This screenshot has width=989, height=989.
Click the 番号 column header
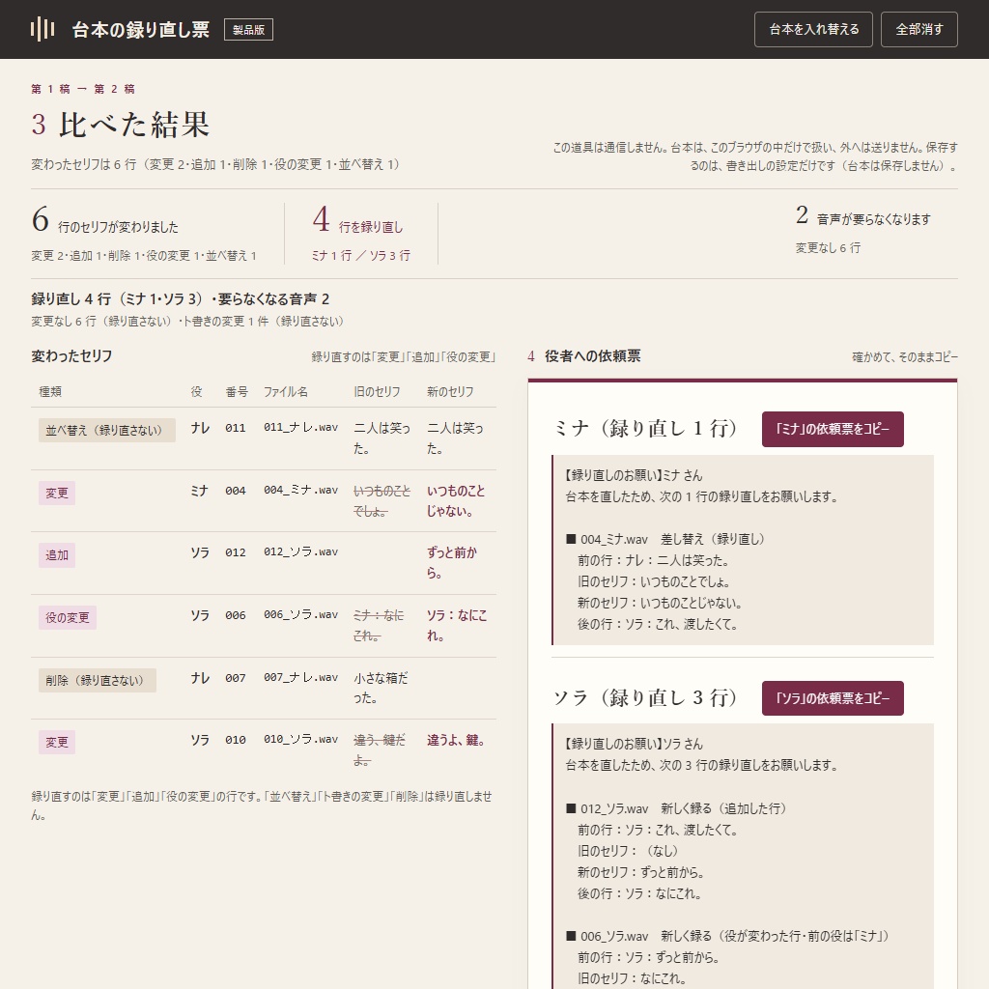tap(238, 392)
